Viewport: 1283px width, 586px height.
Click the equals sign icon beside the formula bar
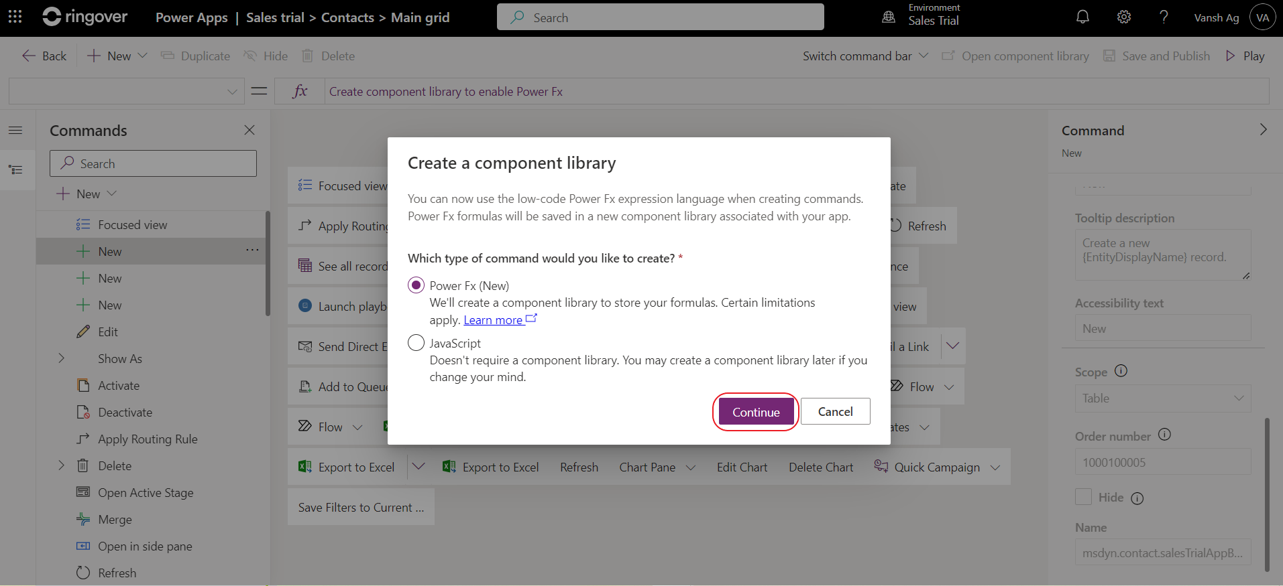point(259,91)
